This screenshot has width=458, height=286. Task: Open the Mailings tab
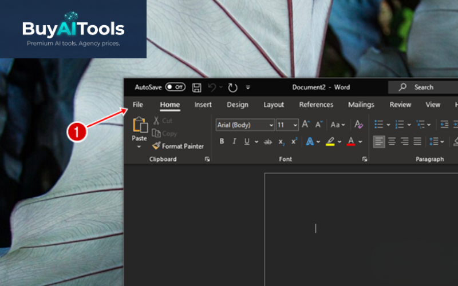coord(361,105)
